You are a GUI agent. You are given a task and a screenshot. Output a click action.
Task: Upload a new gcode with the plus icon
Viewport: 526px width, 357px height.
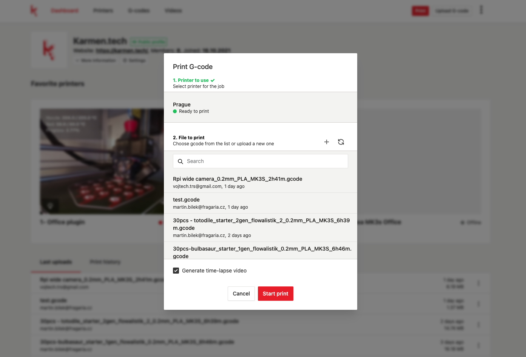(327, 142)
